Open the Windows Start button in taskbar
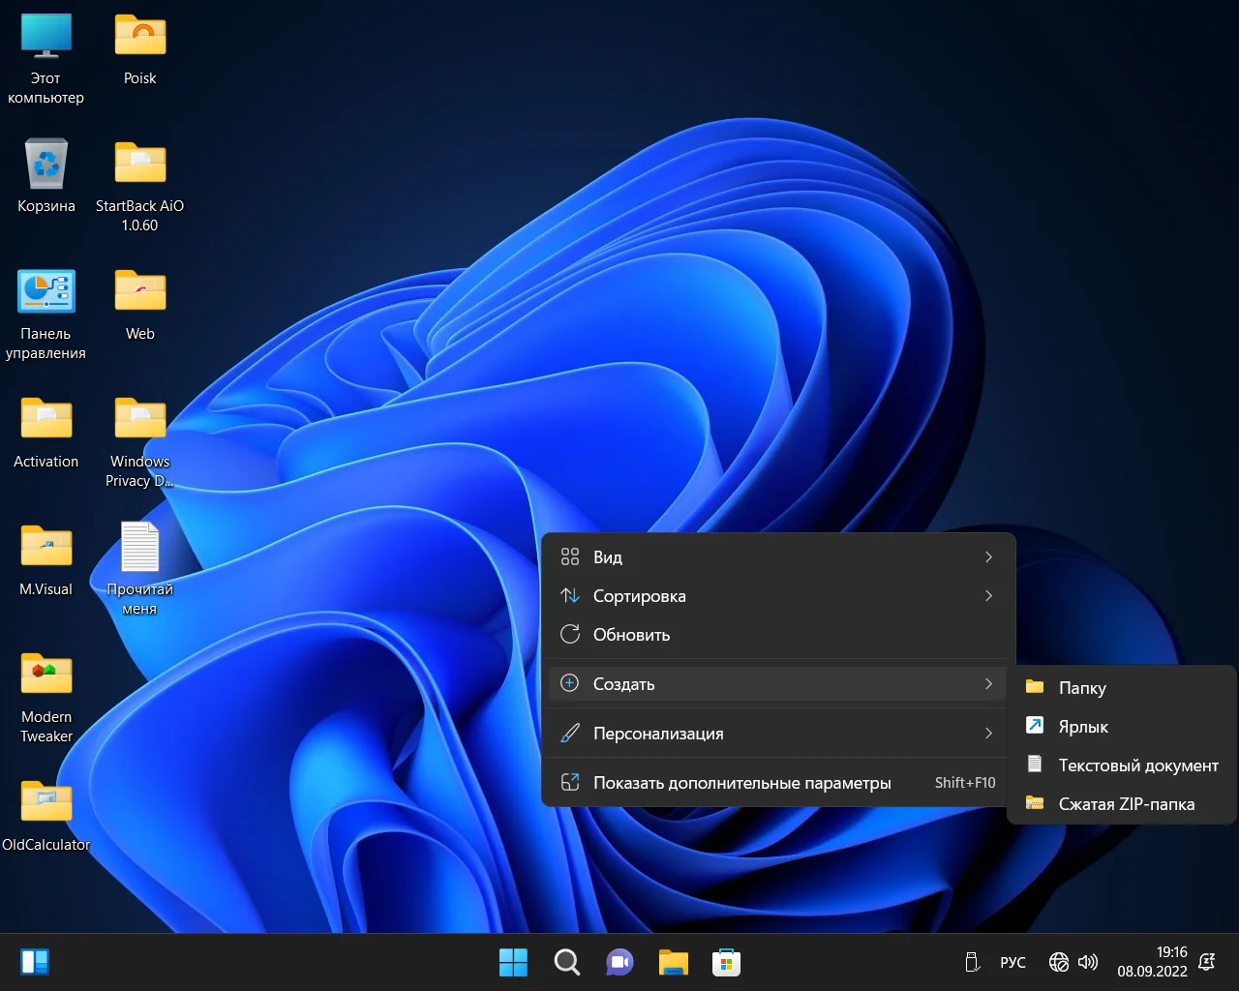This screenshot has height=991, width=1239. pyautogui.click(x=513, y=962)
